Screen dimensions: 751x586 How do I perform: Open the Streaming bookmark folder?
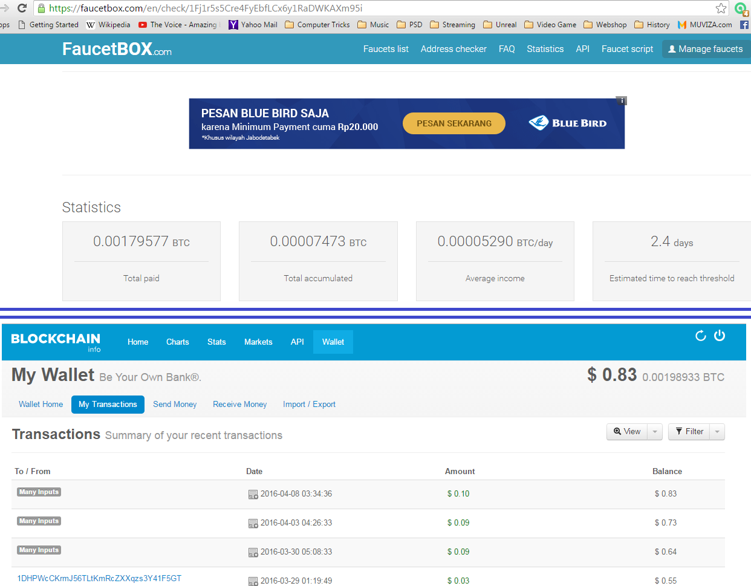[x=452, y=25]
